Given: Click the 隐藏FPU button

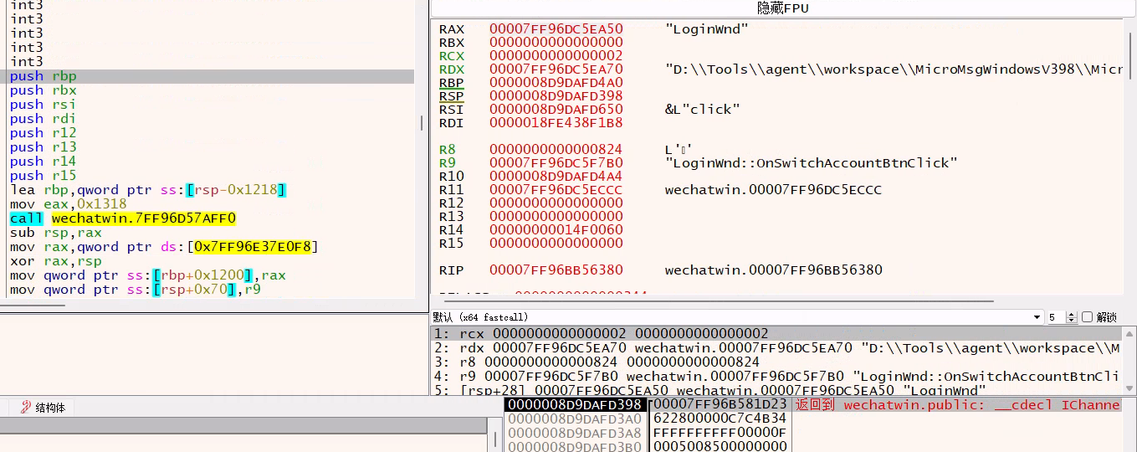Looking at the screenshot, I should tap(782, 8).
